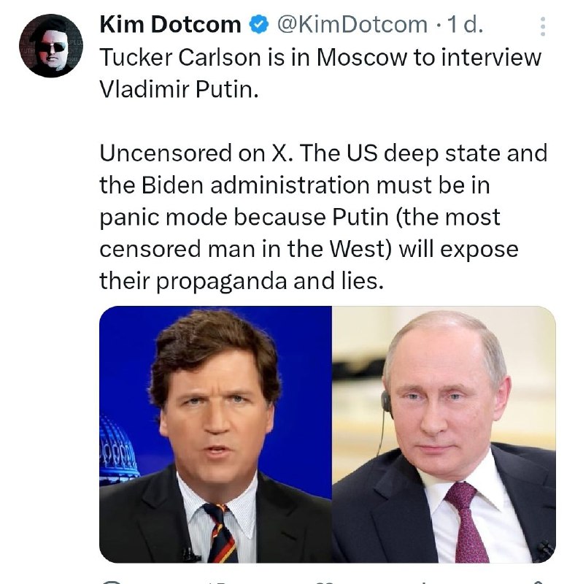
Task: Click the Kim Dotcom display name
Action: [170, 25]
